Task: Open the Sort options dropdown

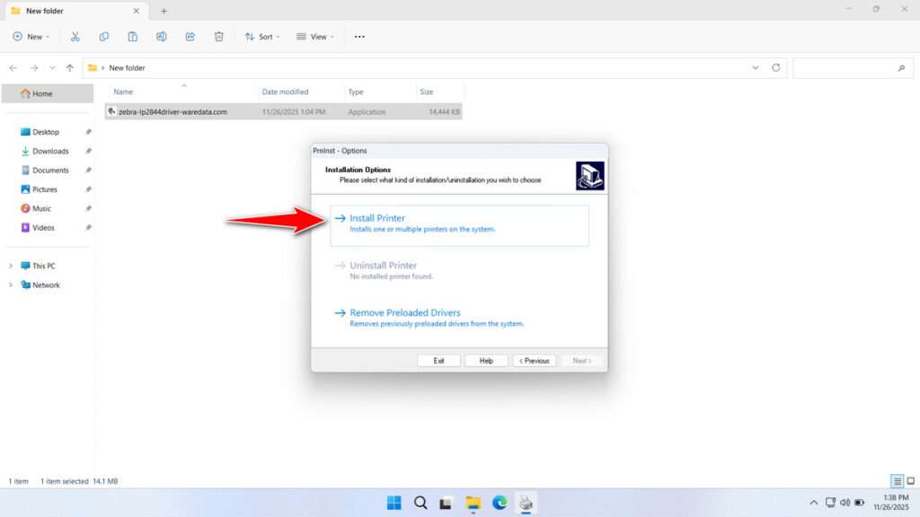Action: click(x=262, y=36)
